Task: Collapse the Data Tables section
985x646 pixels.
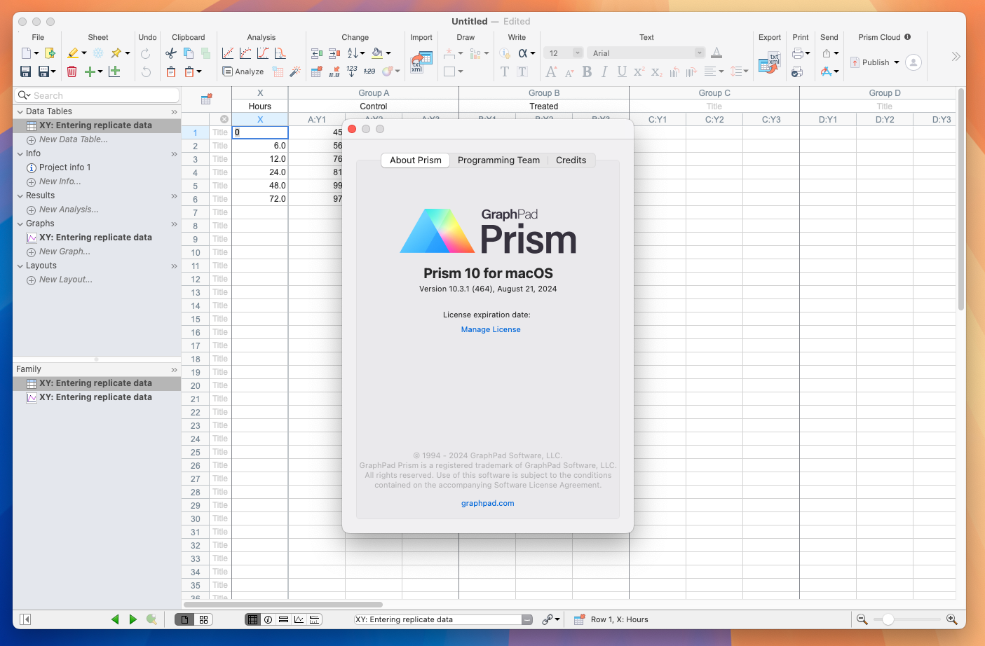Action: 20,111
